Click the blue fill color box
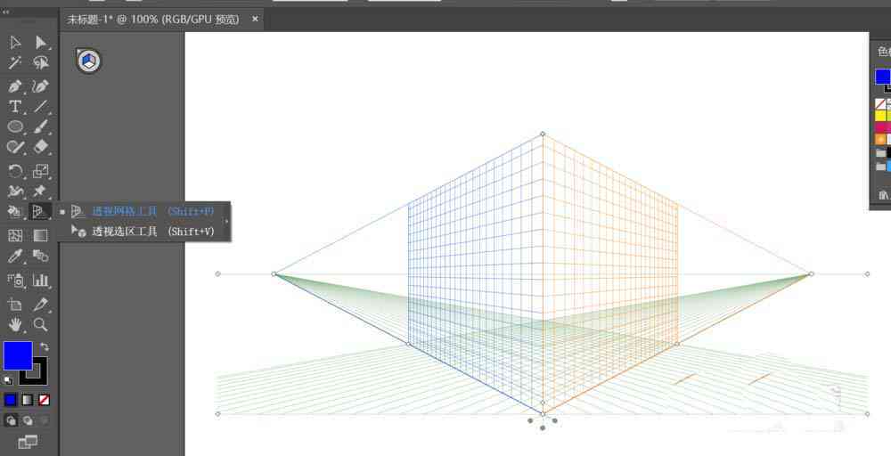The height and width of the screenshot is (456, 891). [x=18, y=356]
